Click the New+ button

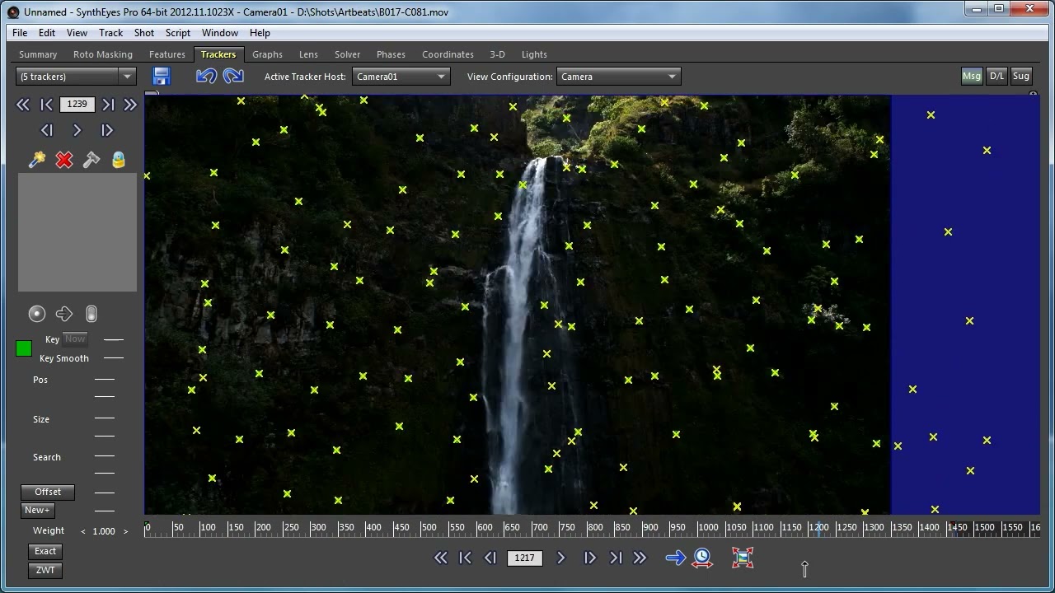37,510
